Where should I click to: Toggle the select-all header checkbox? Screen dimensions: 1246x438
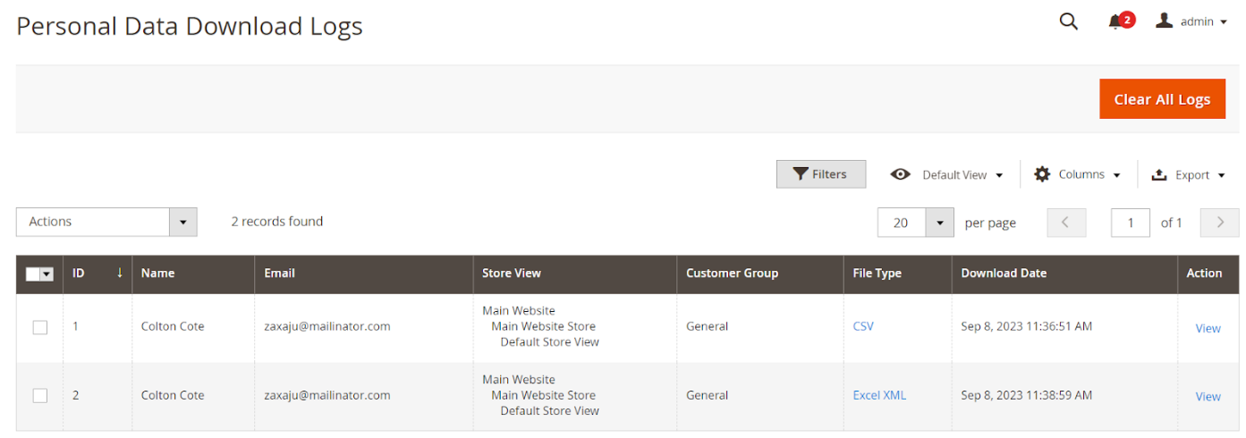click(33, 274)
